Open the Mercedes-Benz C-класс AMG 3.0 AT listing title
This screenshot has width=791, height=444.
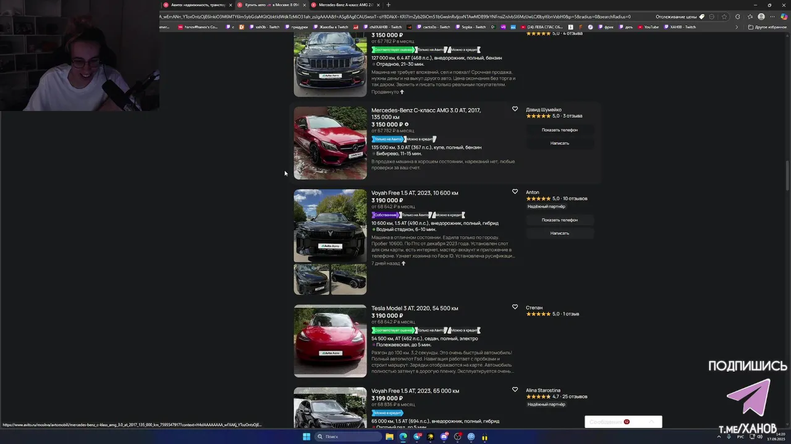tap(426, 113)
